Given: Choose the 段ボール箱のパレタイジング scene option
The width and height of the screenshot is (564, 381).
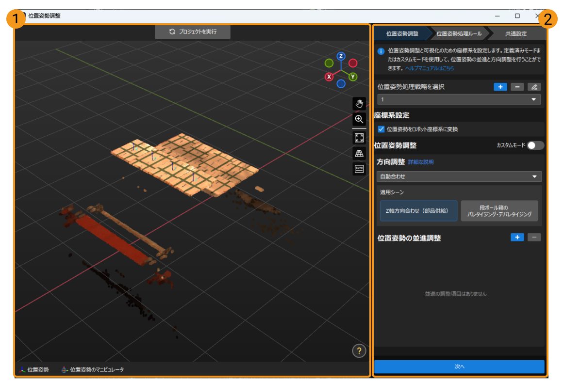Looking at the screenshot, I should 499,211.
